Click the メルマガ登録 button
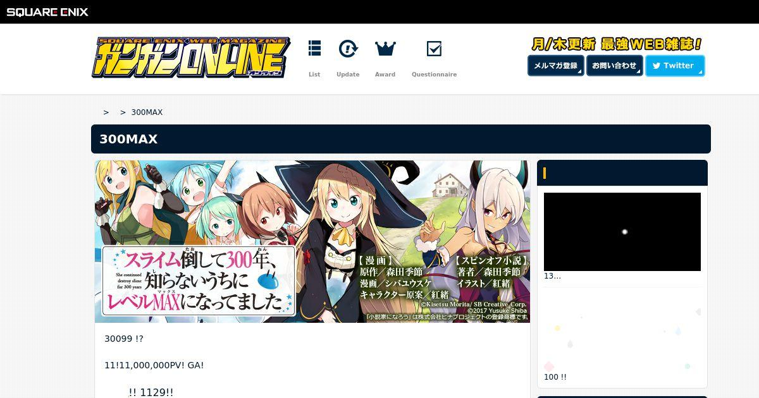The height and width of the screenshot is (398, 759). click(x=556, y=66)
